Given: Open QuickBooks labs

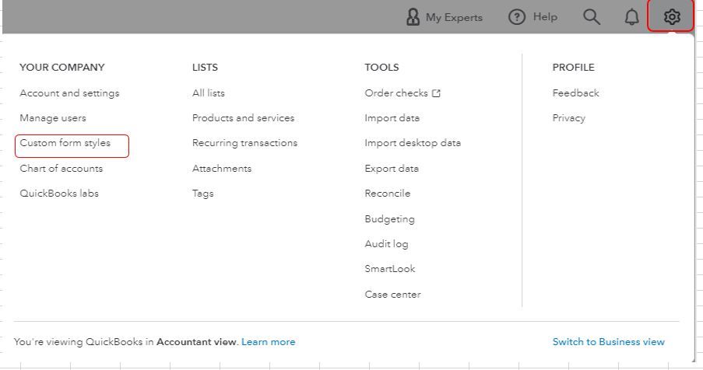Looking at the screenshot, I should 59,194.
